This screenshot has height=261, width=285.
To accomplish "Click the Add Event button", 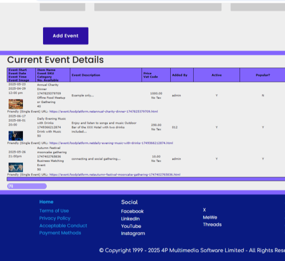I will pyautogui.click(x=66, y=36).
